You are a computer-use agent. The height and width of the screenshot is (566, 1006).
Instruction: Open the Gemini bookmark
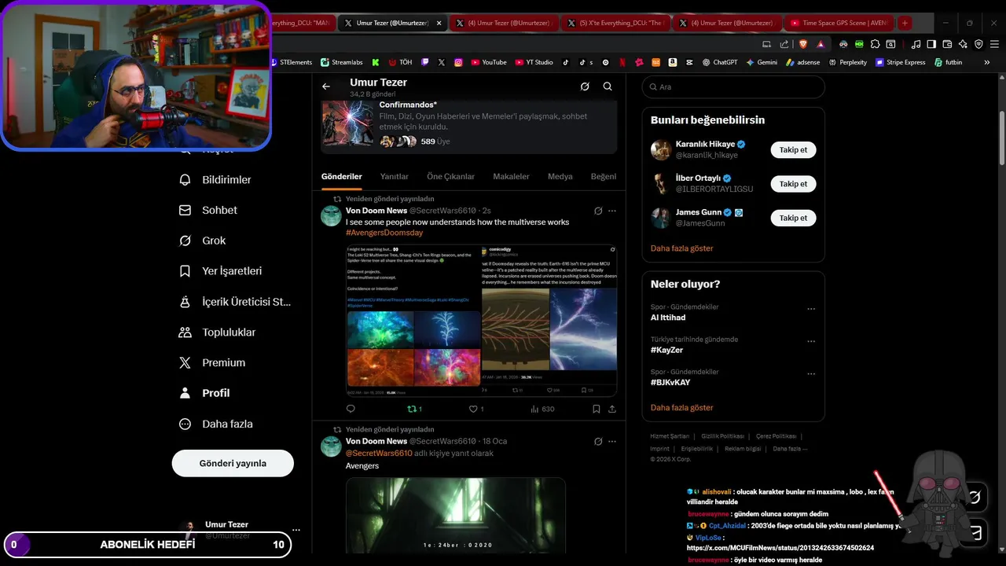762,62
